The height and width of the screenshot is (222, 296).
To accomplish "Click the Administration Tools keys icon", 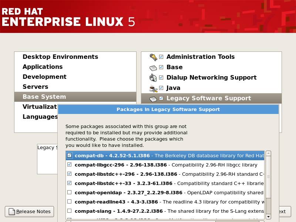I will (153, 57).
